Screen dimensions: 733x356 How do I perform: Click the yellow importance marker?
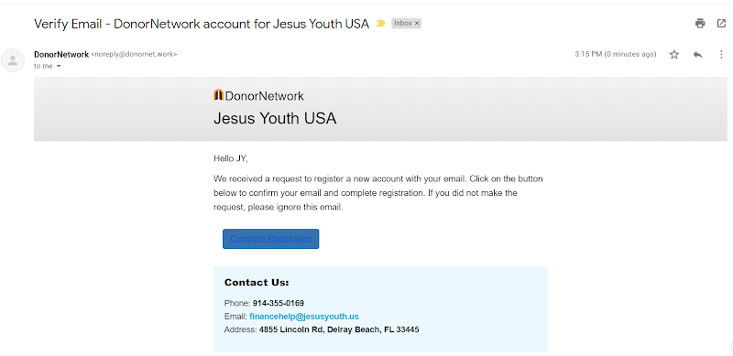pos(380,24)
